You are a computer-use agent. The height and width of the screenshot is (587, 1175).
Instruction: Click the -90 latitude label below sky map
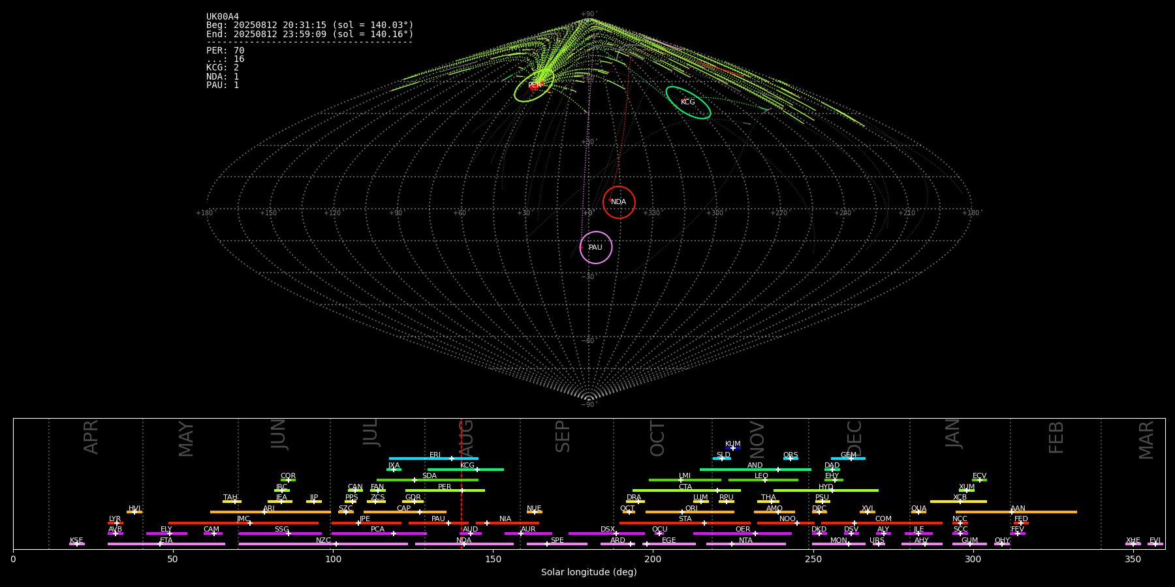(x=588, y=405)
